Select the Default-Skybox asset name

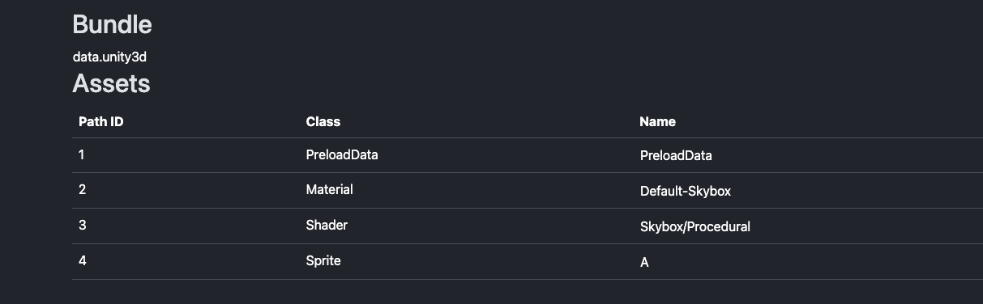(686, 192)
